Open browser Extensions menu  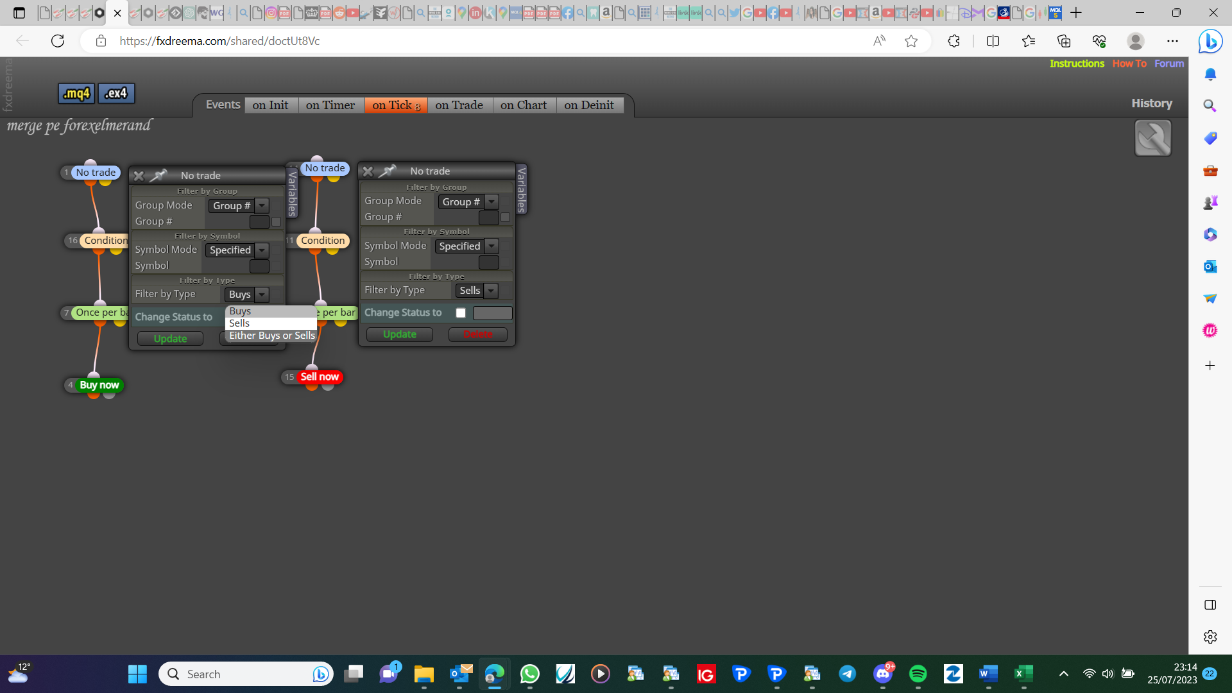click(x=954, y=41)
